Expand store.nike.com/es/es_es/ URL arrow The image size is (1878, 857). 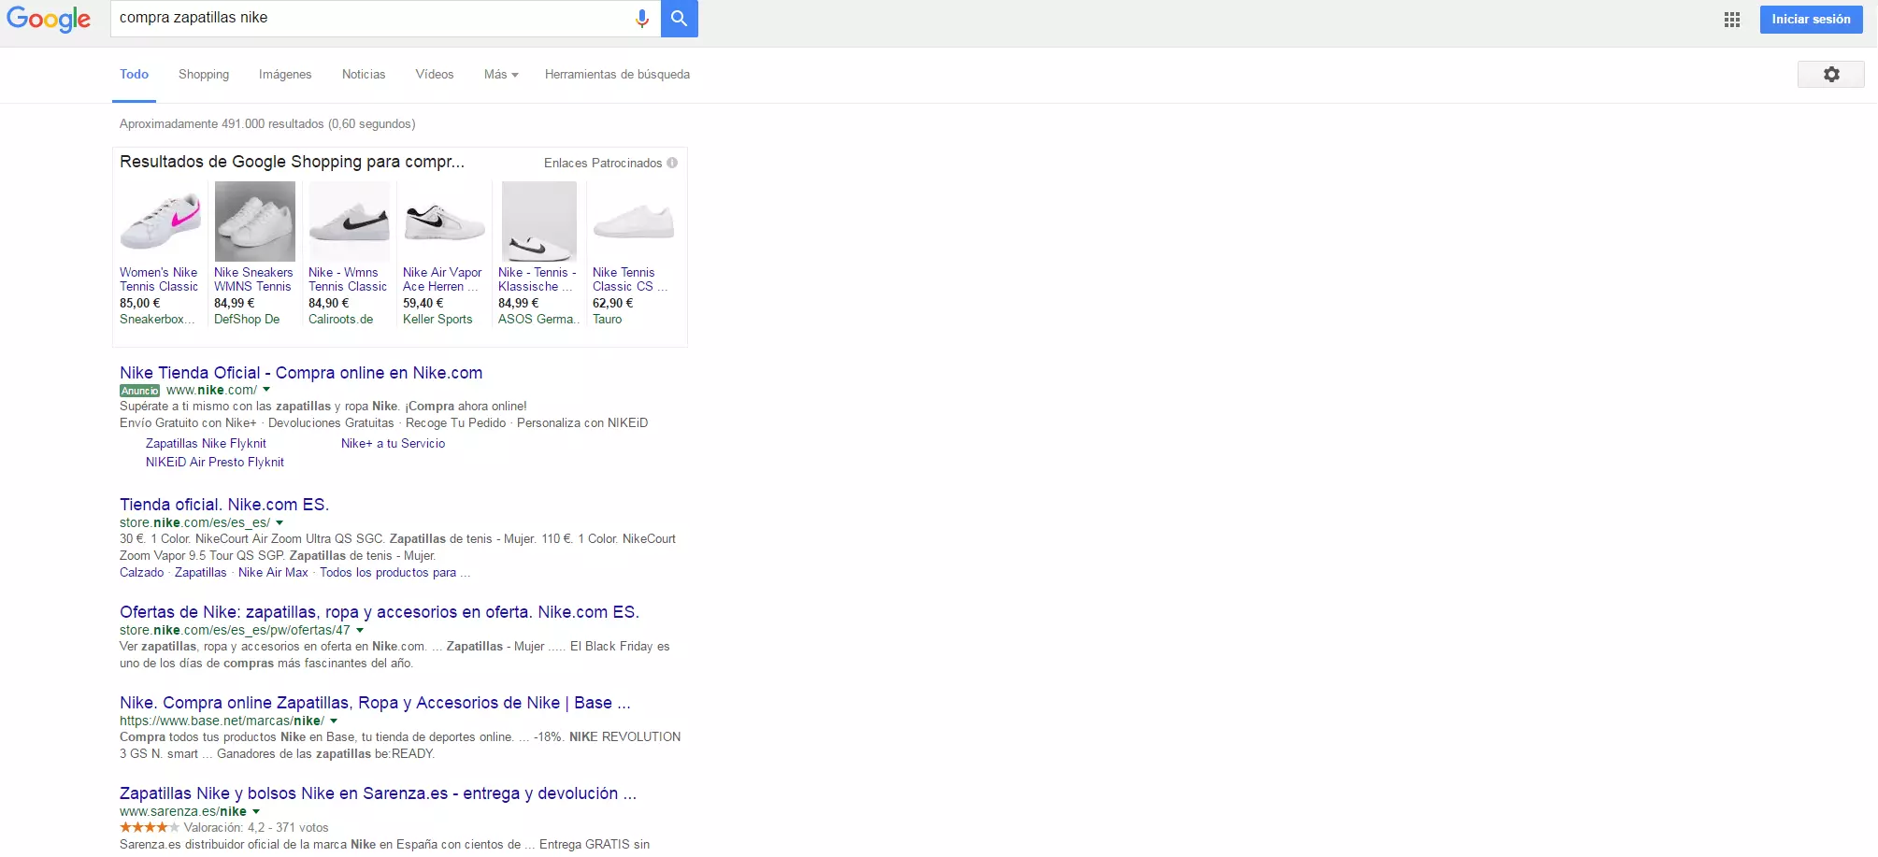coord(280,523)
